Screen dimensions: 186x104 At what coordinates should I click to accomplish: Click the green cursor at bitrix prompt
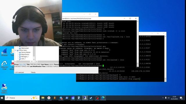pos(103,66)
